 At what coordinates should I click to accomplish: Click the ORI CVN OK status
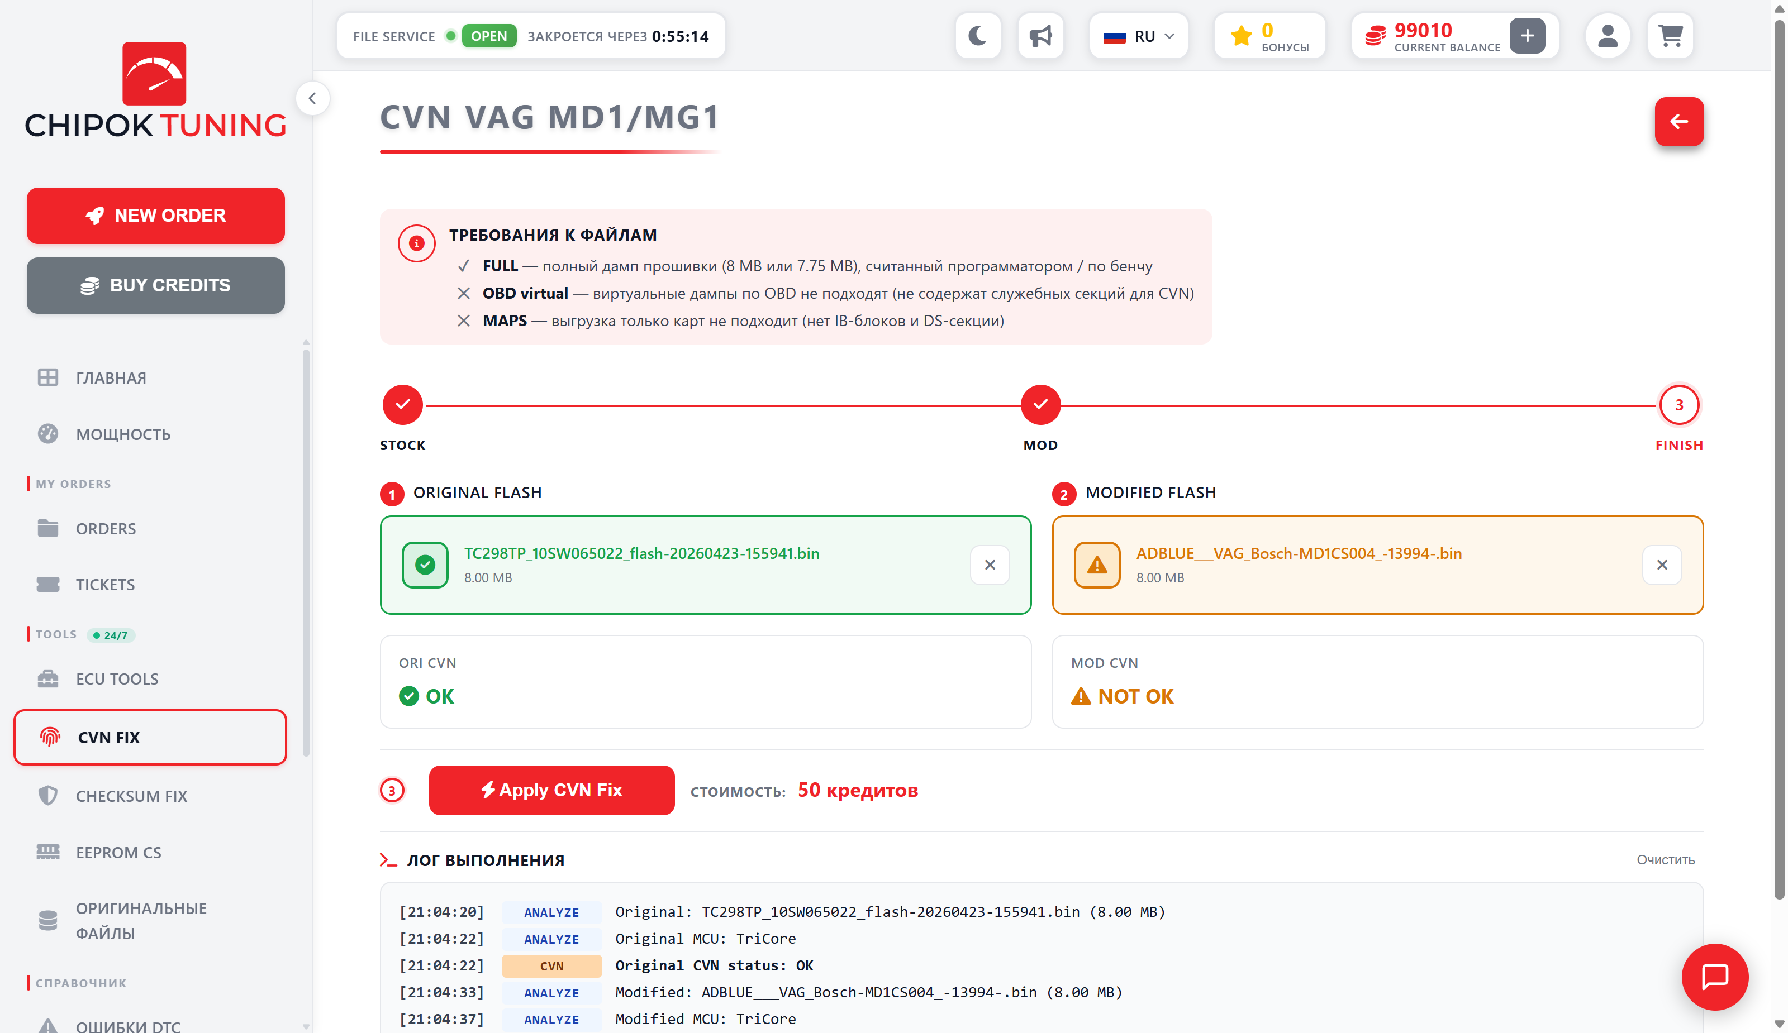pyautogui.click(x=426, y=696)
